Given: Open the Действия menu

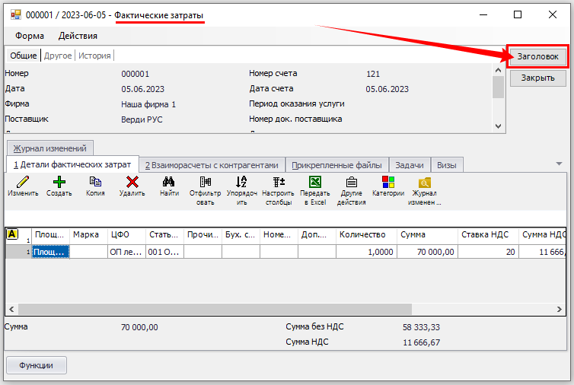Looking at the screenshot, I should (x=78, y=36).
